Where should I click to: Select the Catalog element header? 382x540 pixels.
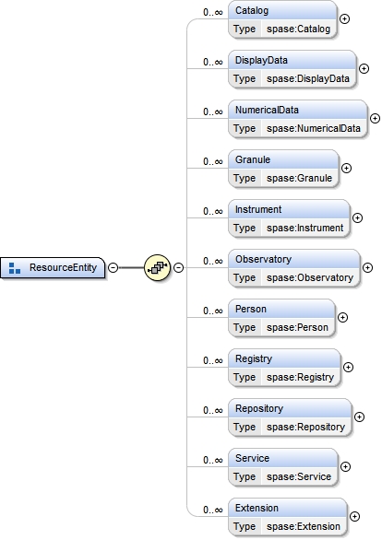point(282,11)
